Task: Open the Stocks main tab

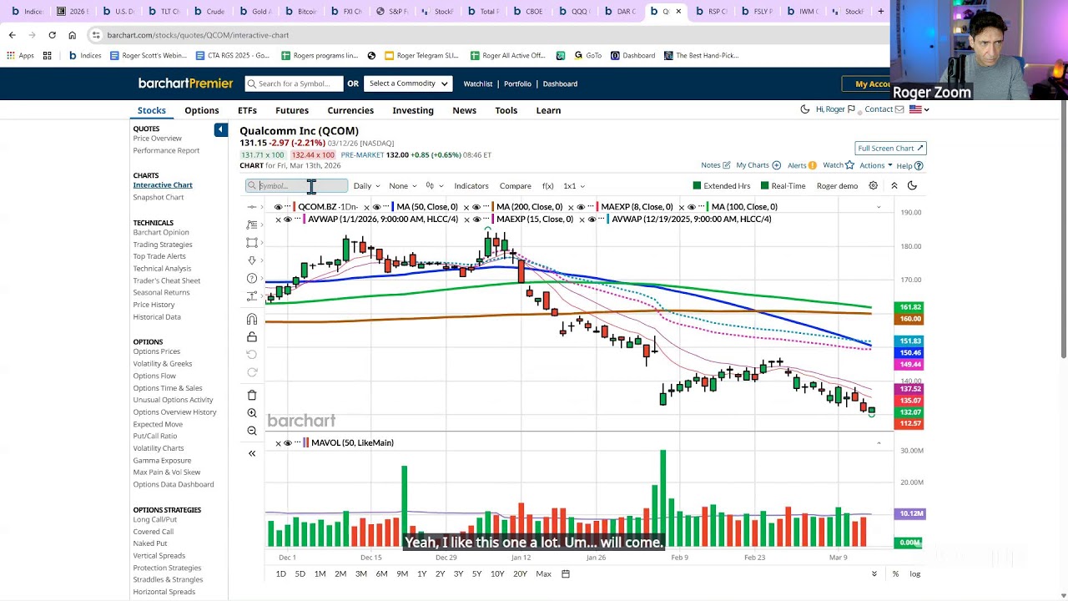Action: point(152,110)
